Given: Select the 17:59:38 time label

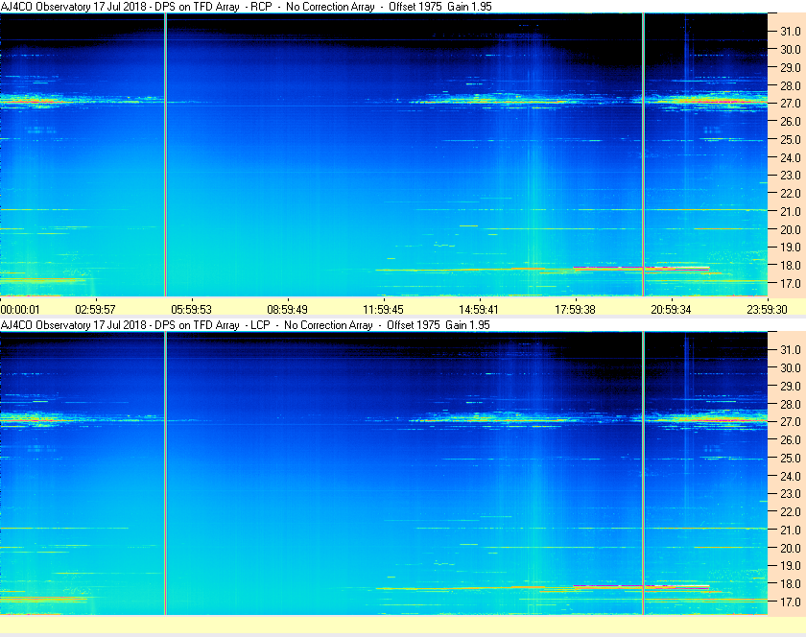Looking at the screenshot, I should pos(575,310).
